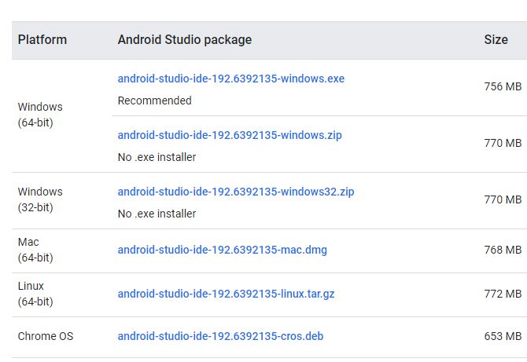Screen dimensions: 527x362
Task: Click the 653 MB size value
Action: coord(503,336)
